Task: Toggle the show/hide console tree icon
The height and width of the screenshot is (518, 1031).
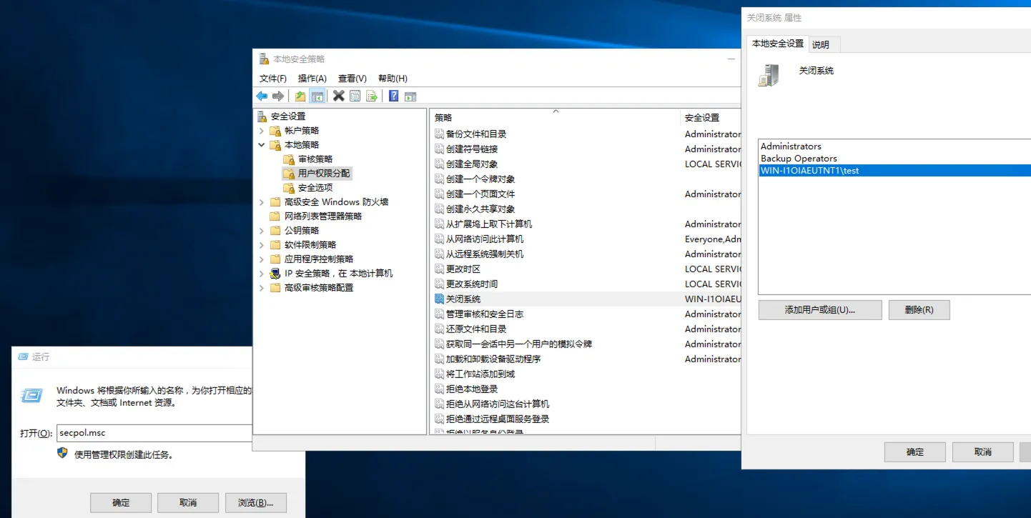Action: point(317,96)
